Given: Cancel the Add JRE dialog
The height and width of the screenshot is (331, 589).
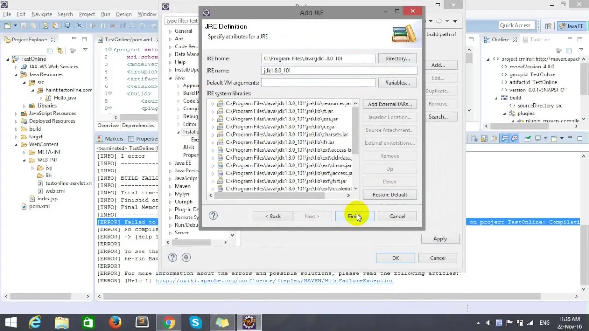Looking at the screenshot, I should tap(397, 216).
